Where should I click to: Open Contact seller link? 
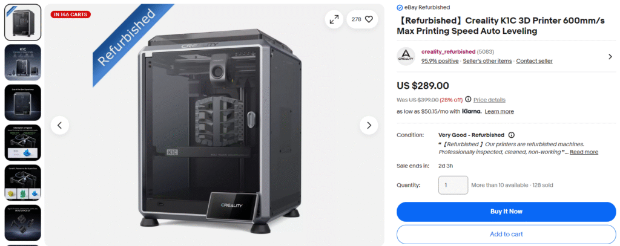(534, 61)
